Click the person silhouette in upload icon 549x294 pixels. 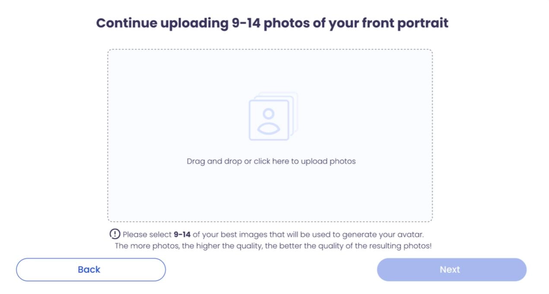[269, 121]
